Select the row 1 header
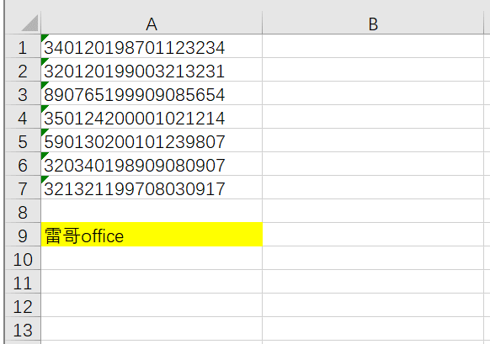This screenshot has width=490, height=344. 23,46
